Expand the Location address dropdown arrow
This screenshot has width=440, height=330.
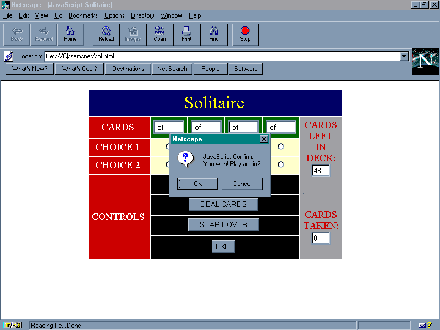[x=404, y=56]
